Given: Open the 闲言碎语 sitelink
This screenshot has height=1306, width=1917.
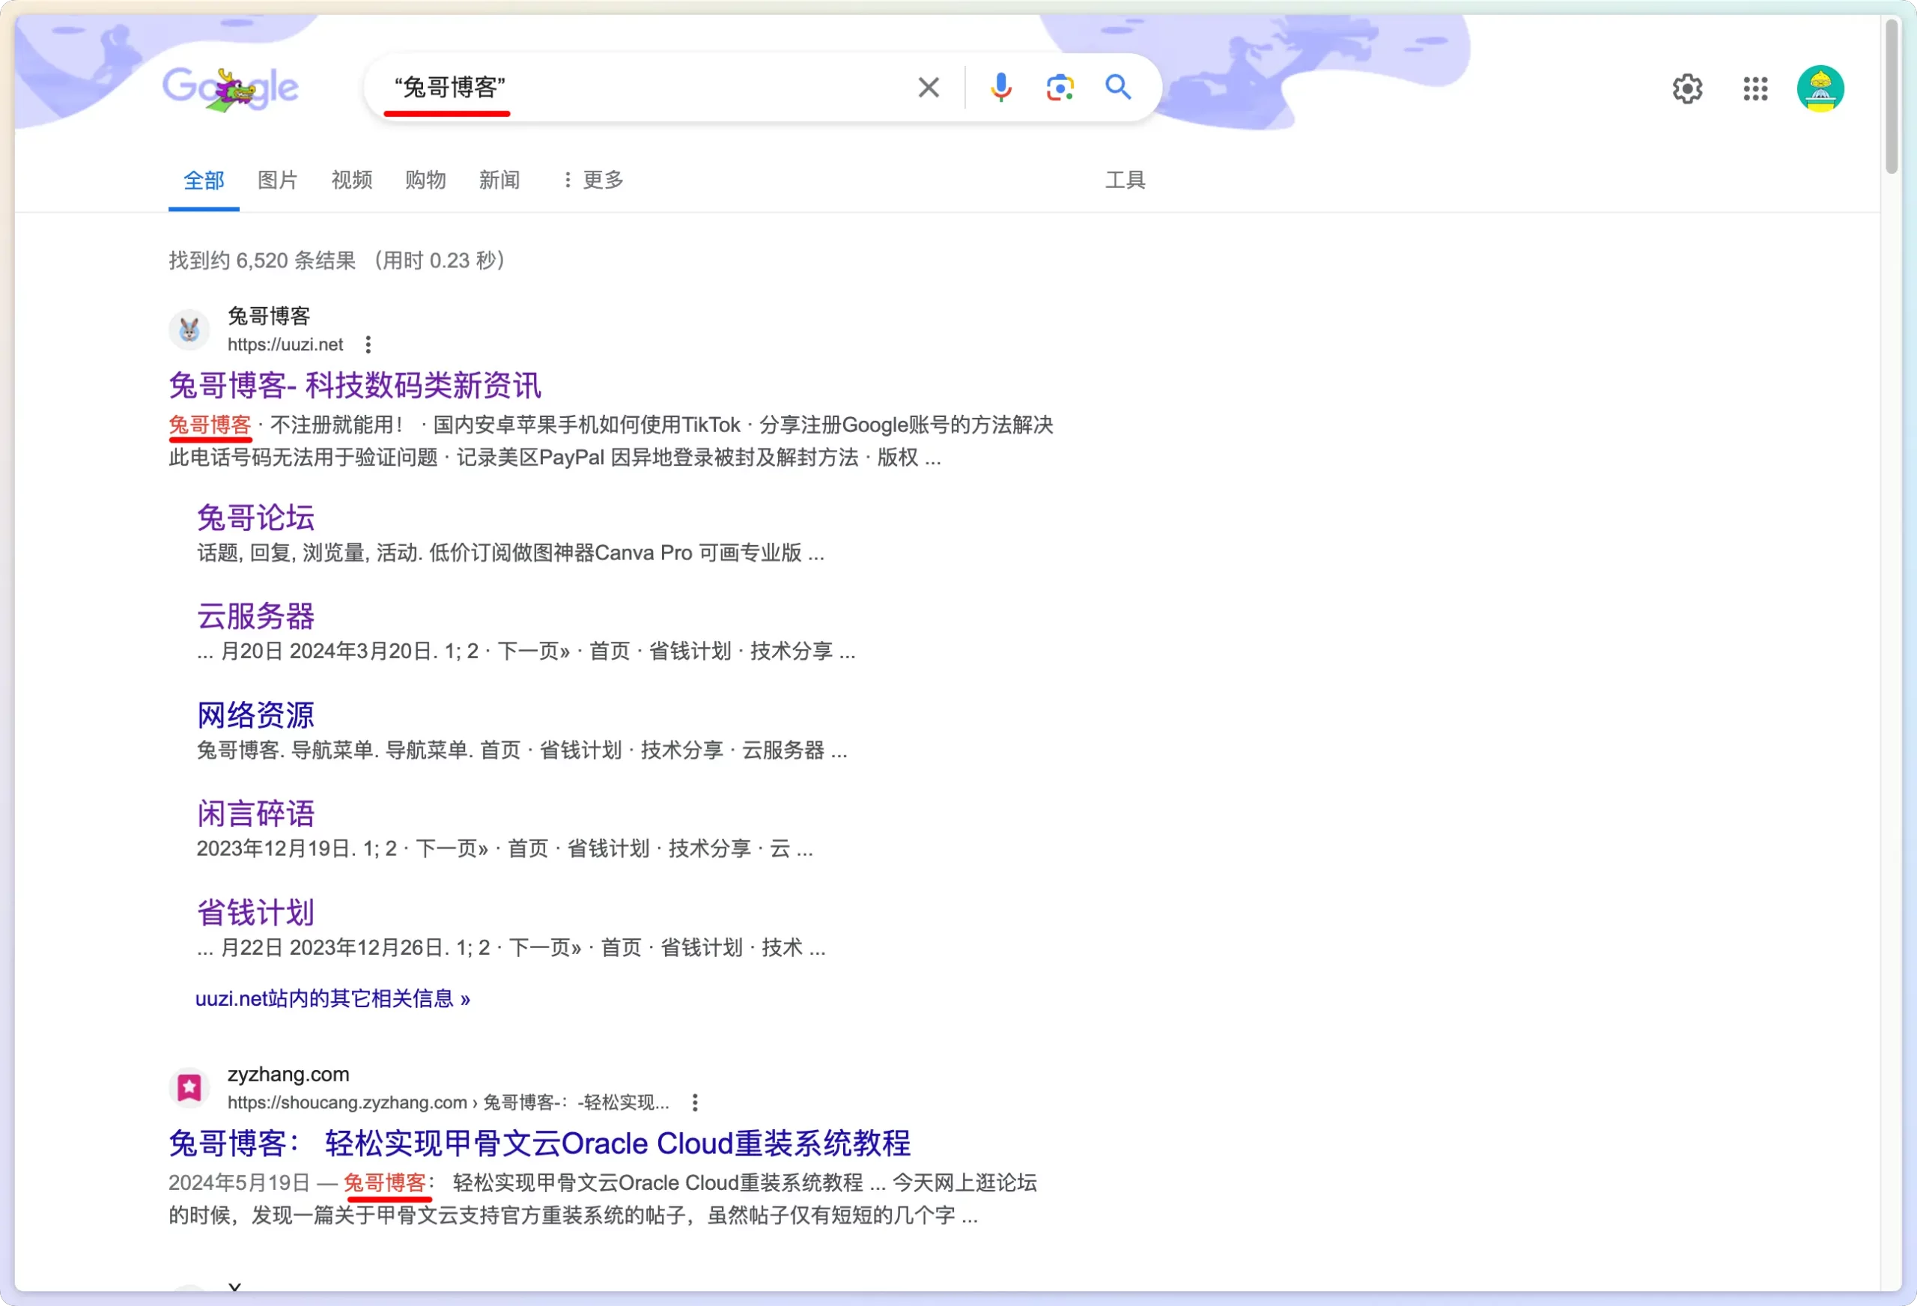Looking at the screenshot, I should (x=255, y=813).
